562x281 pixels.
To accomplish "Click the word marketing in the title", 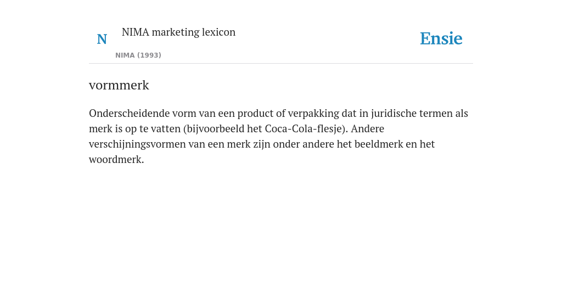I will (176, 32).
